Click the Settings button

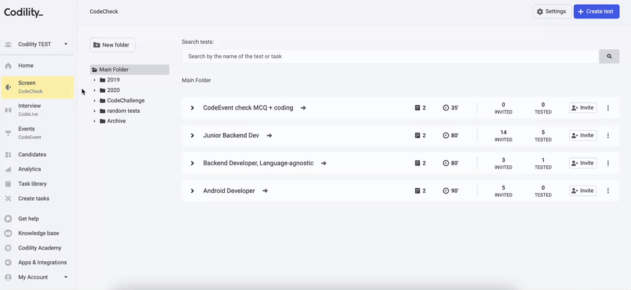click(x=552, y=12)
